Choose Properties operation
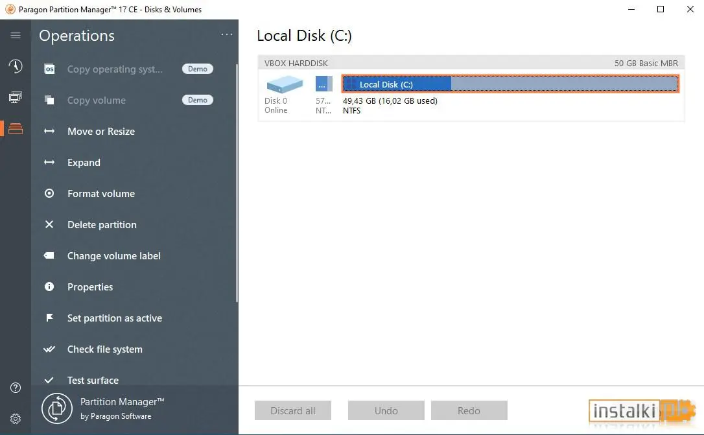The height and width of the screenshot is (435, 704). pyautogui.click(x=90, y=287)
